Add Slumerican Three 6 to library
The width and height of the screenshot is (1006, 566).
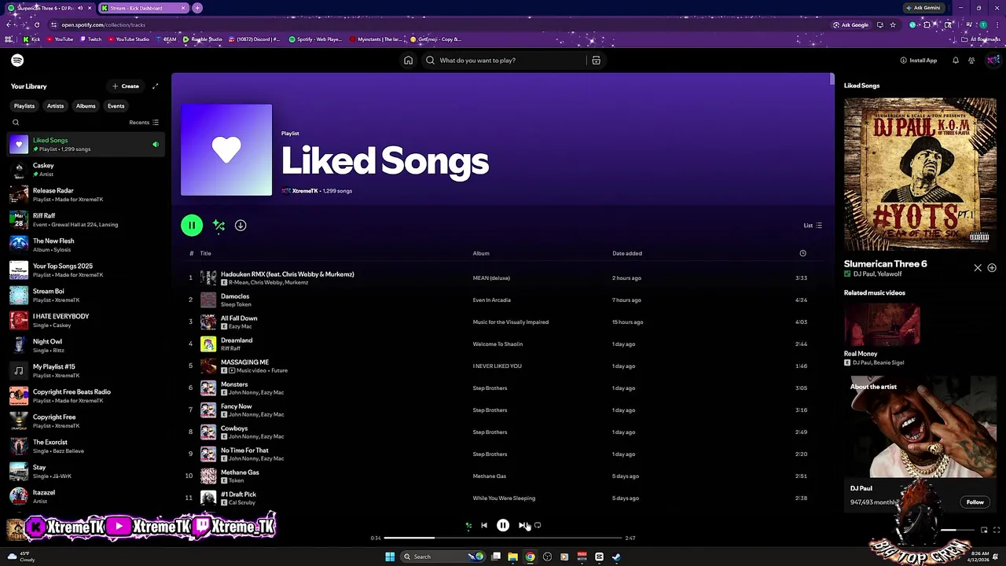coord(992,268)
